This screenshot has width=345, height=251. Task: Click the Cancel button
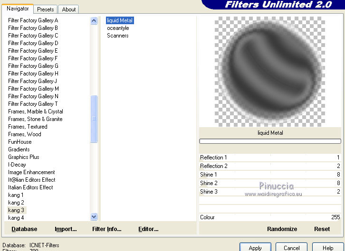pyautogui.click(x=291, y=248)
